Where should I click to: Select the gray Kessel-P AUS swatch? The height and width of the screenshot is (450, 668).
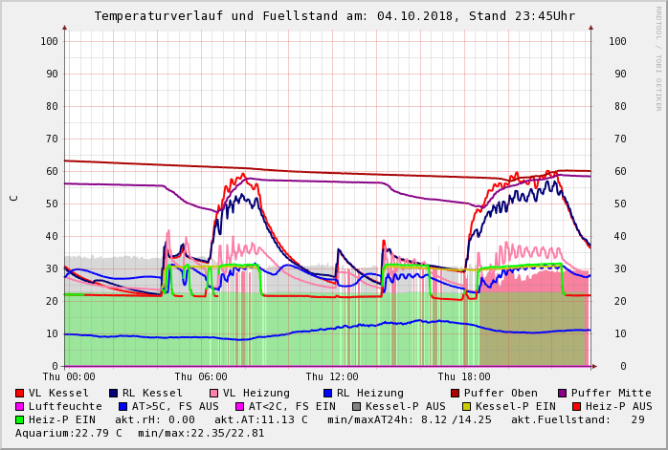[356, 406]
